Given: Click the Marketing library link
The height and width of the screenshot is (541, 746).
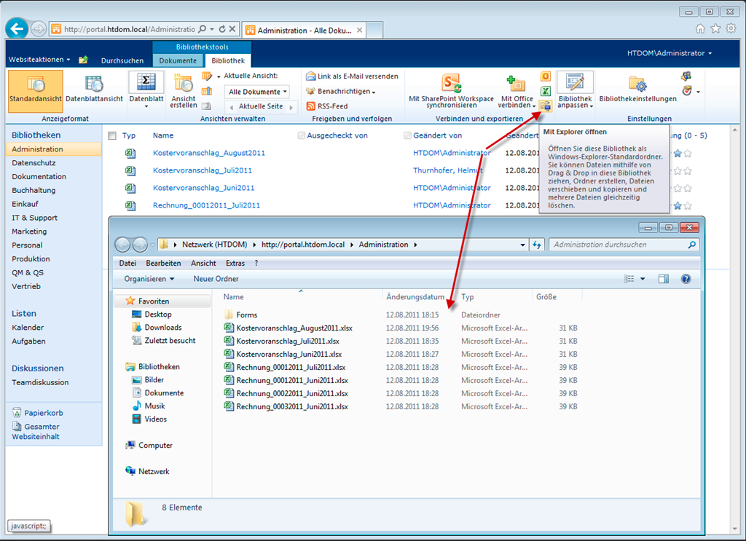Looking at the screenshot, I should click(x=29, y=232).
